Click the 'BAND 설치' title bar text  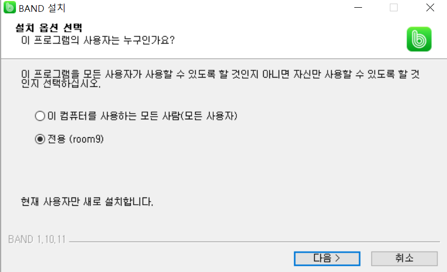tap(42, 8)
